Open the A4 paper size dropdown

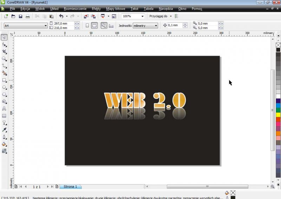[46, 26]
